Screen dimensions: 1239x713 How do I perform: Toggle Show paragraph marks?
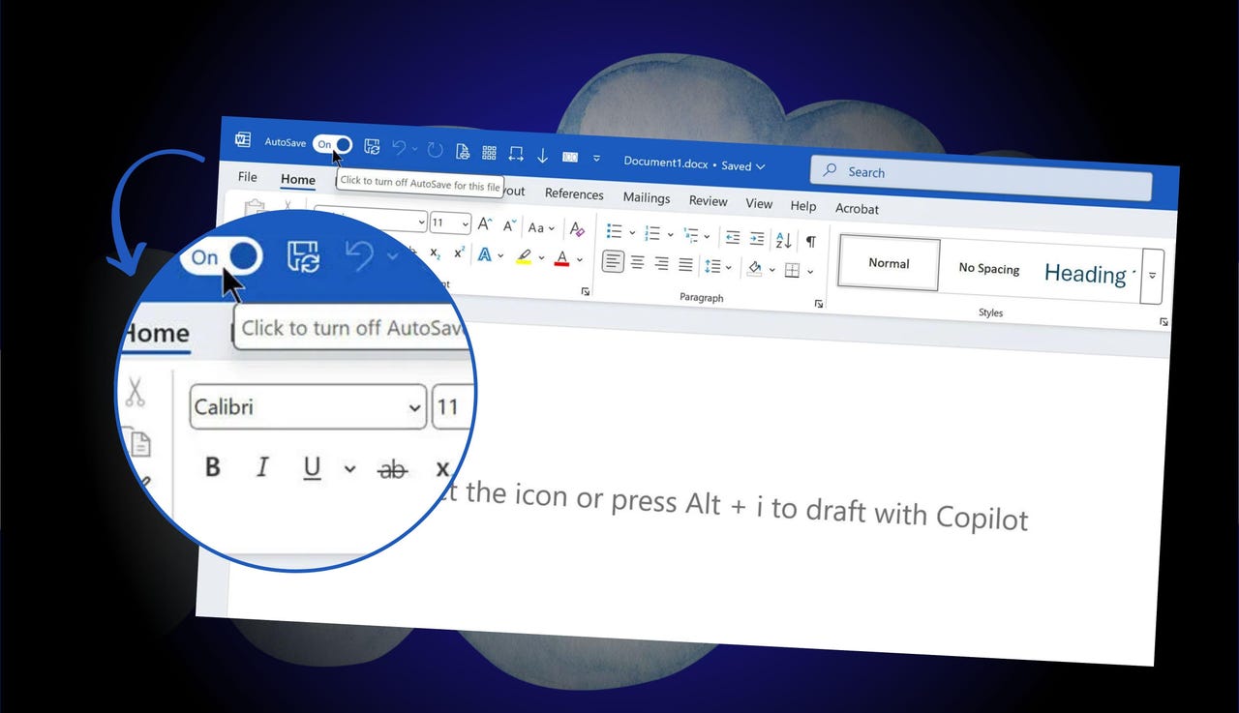pos(811,241)
